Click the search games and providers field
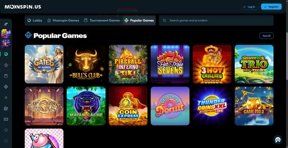Screen dimensions: 288x148 [216, 20]
